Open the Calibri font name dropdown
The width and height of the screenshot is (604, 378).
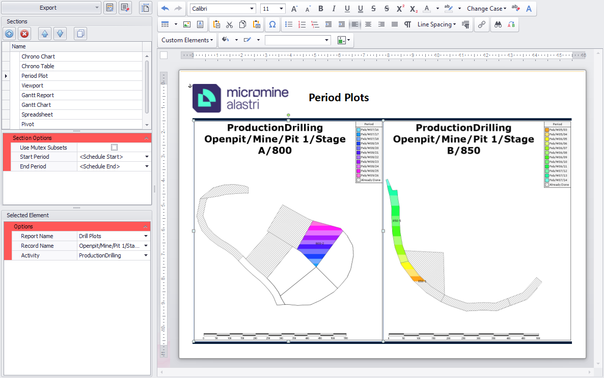coord(252,9)
